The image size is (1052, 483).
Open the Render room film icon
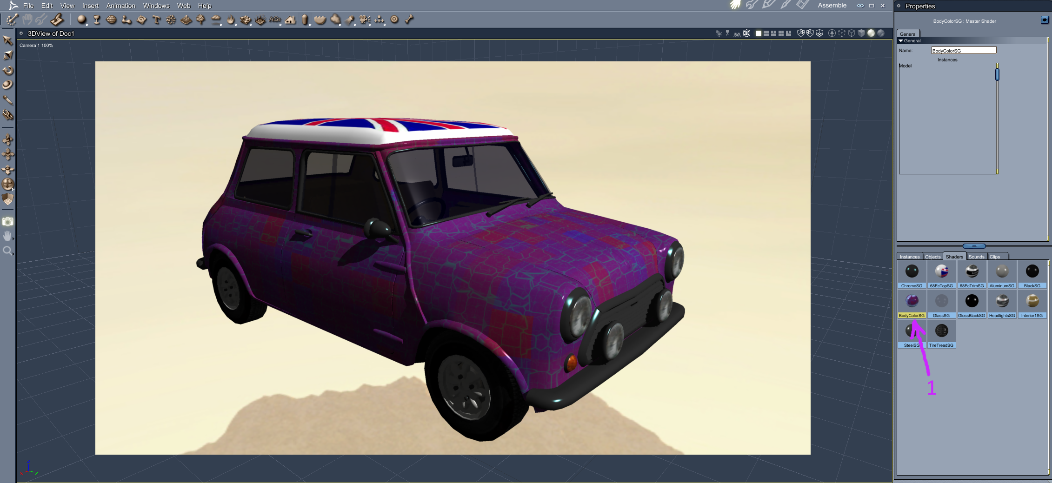(802, 5)
